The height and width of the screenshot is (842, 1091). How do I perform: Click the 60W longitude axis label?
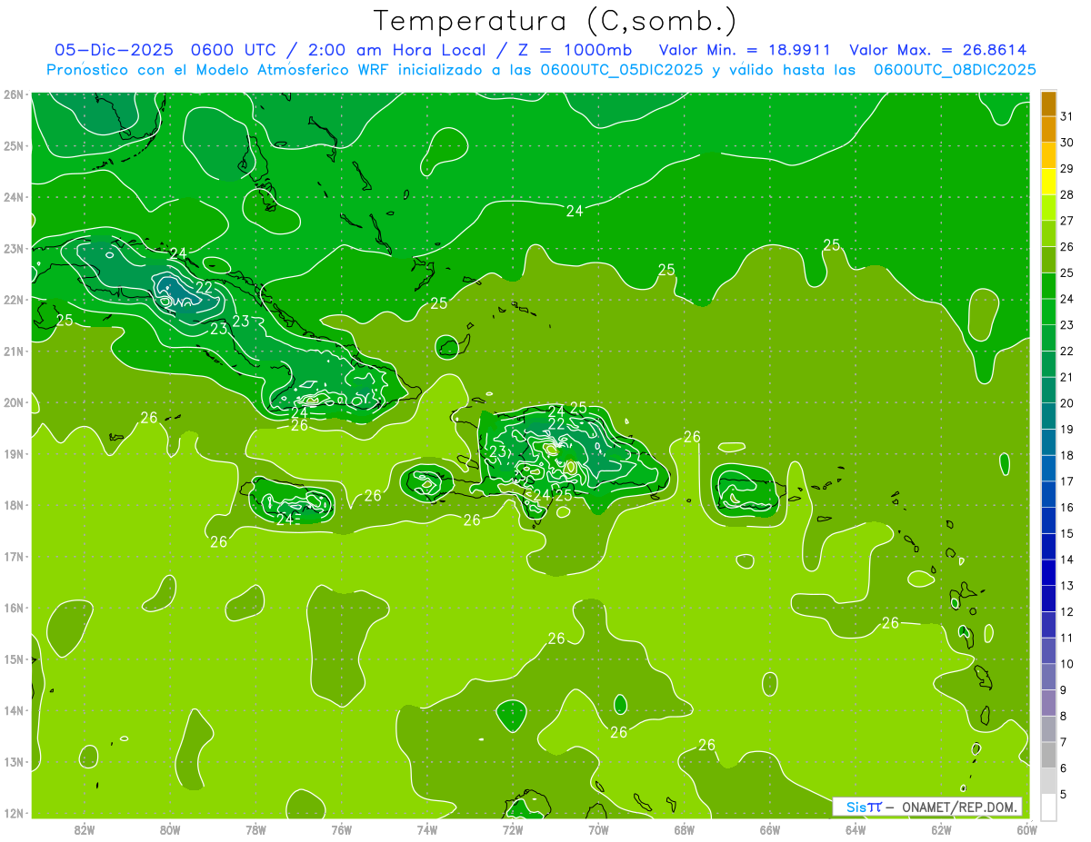point(1026,828)
